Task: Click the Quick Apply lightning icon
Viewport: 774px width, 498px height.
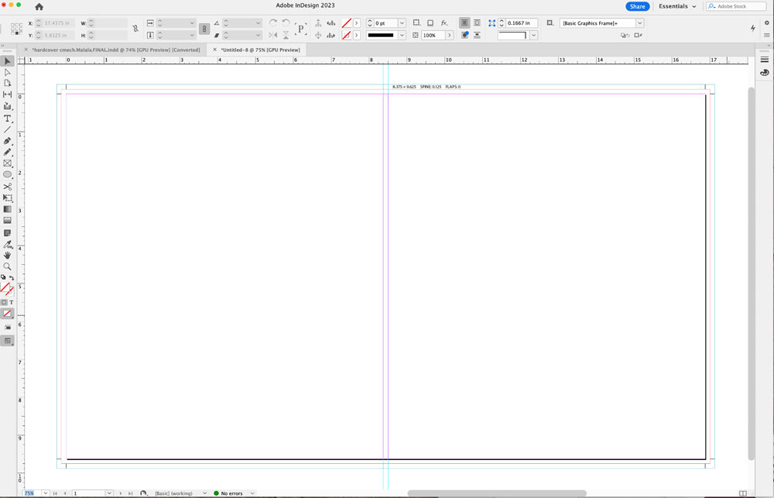Action: pyautogui.click(x=753, y=29)
